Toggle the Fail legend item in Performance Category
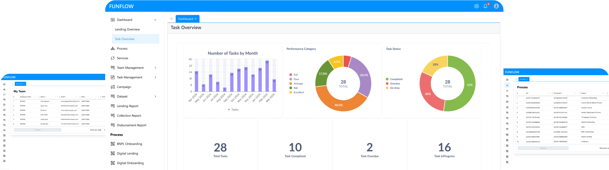This screenshot has width=609, height=170. point(293,75)
